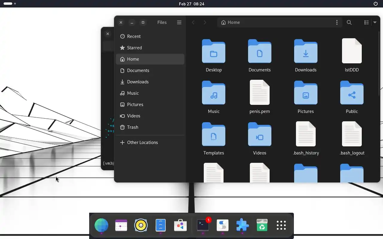383x239 pixels.
Task: Open the Public shared folder
Action: [352, 93]
